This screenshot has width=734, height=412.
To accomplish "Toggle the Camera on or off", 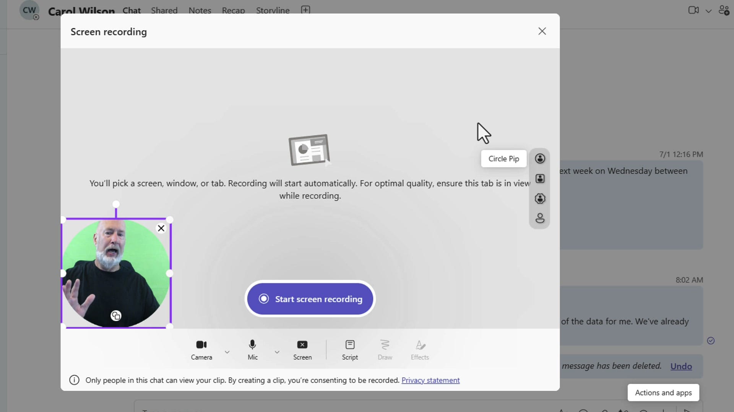I will (x=201, y=349).
